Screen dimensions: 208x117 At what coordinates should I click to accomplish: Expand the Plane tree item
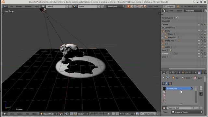(x=163, y=34)
